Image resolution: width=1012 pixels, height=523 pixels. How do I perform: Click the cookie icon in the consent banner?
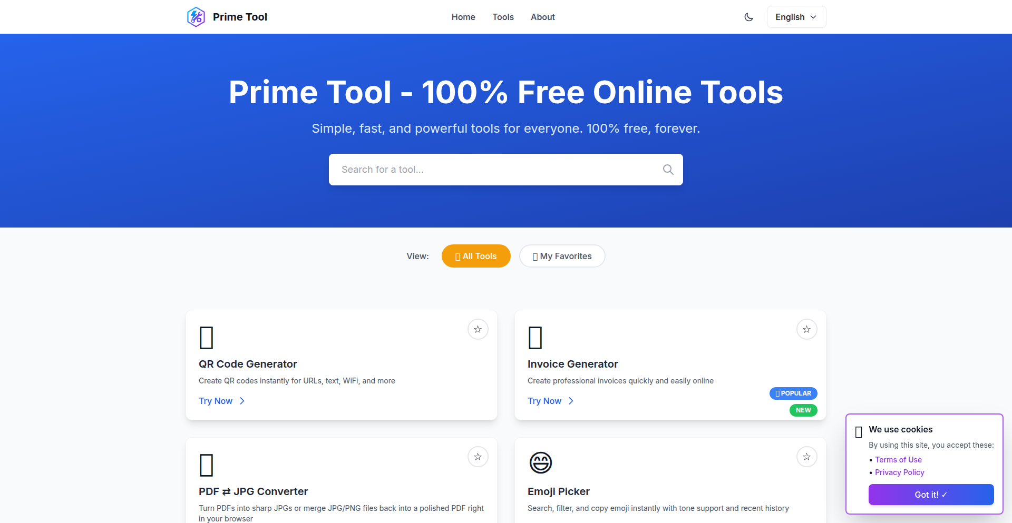pyautogui.click(x=859, y=431)
